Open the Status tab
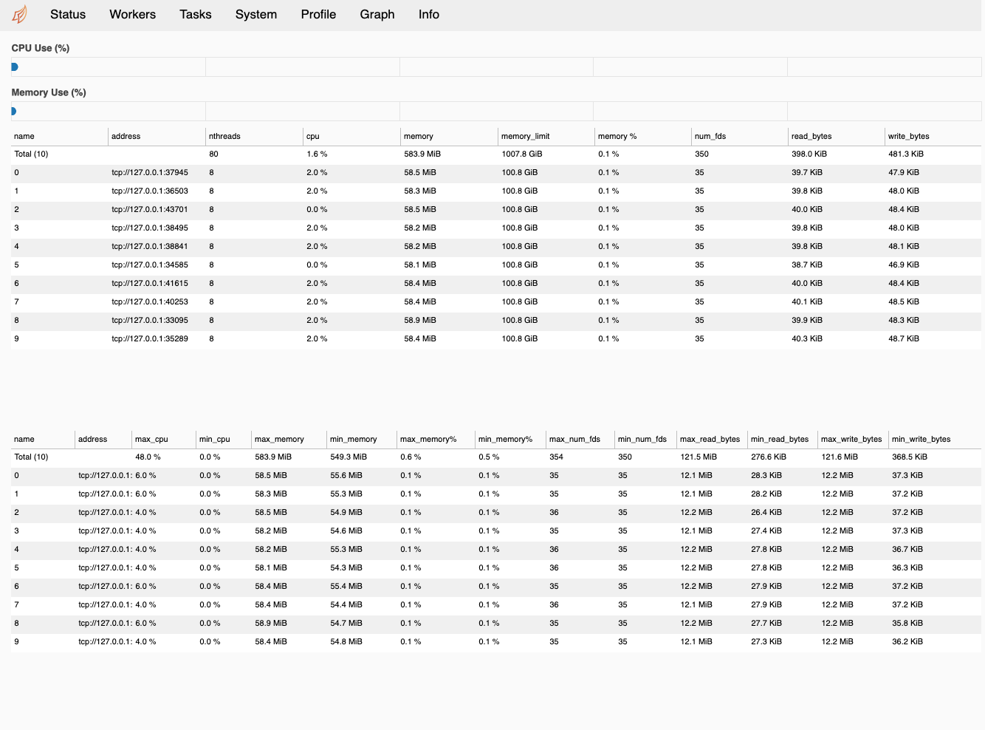 [x=68, y=14]
